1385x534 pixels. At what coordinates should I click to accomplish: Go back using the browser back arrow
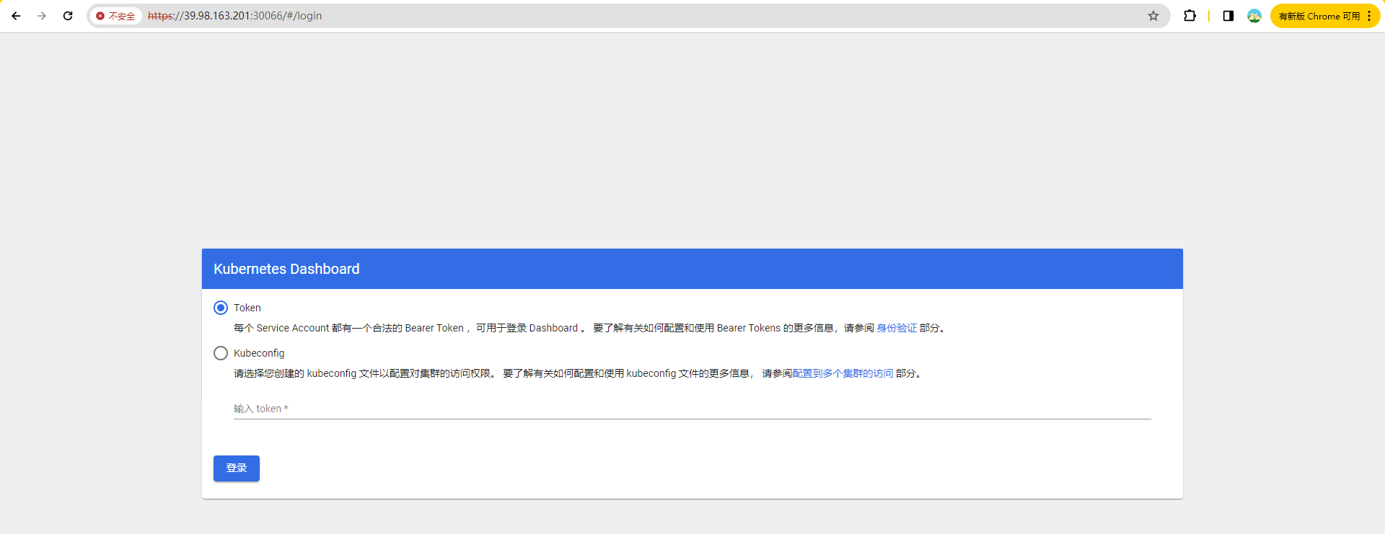point(16,16)
